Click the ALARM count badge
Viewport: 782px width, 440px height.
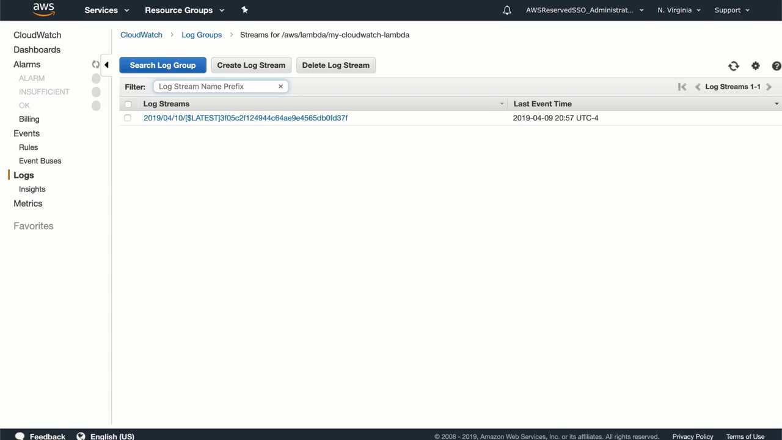click(x=96, y=78)
